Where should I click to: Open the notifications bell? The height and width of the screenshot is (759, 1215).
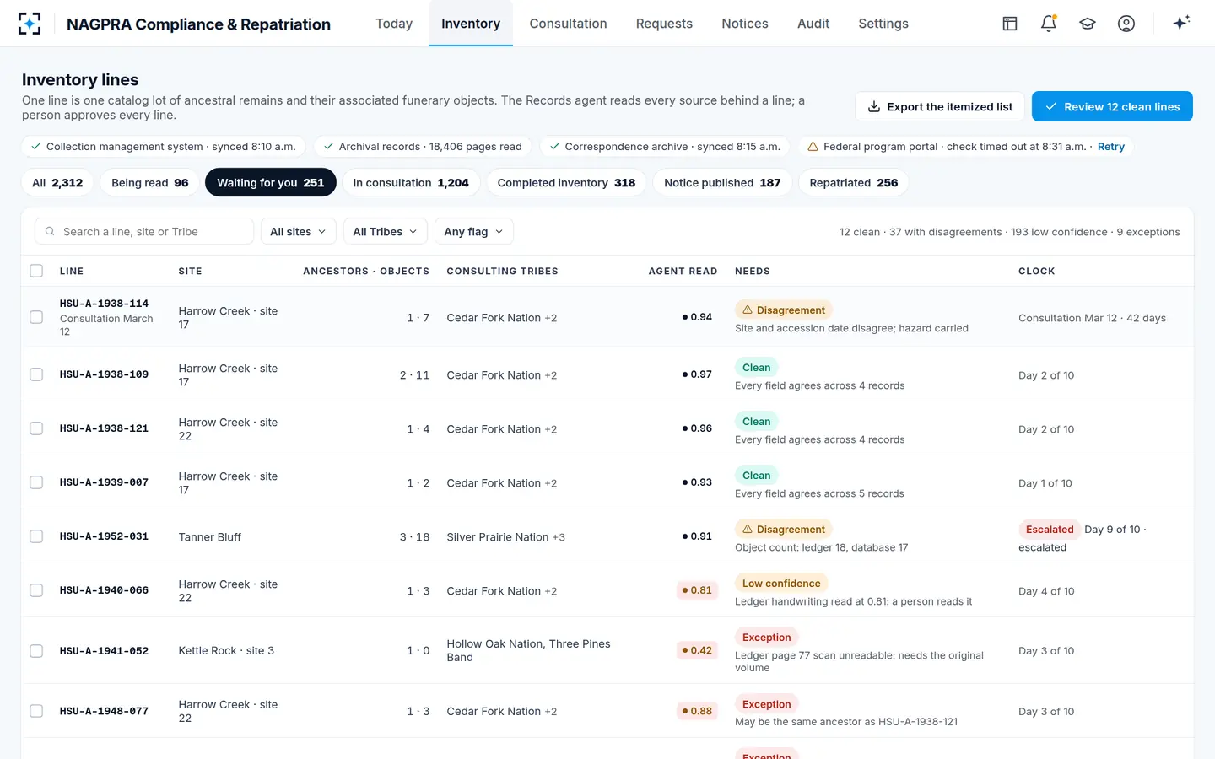(1049, 24)
